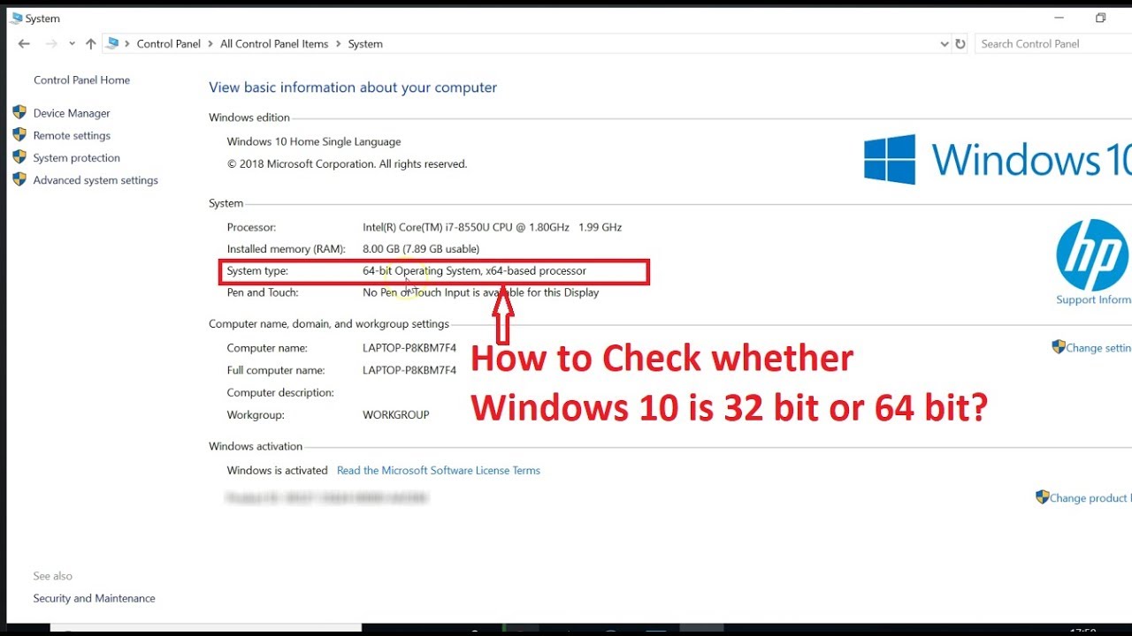Image resolution: width=1132 pixels, height=636 pixels.
Task: Click the shield icon beside Remote settings
Action: [x=19, y=134]
